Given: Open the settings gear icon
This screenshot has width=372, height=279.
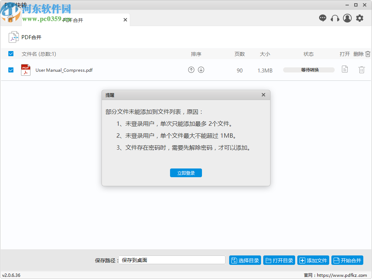Looking at the screenshot, I should 359,18.
